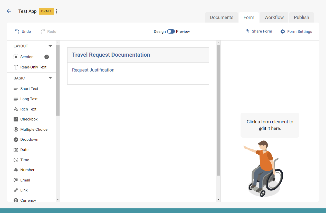
Task: Open the three-dot app menu
Action: coord(56,11)
